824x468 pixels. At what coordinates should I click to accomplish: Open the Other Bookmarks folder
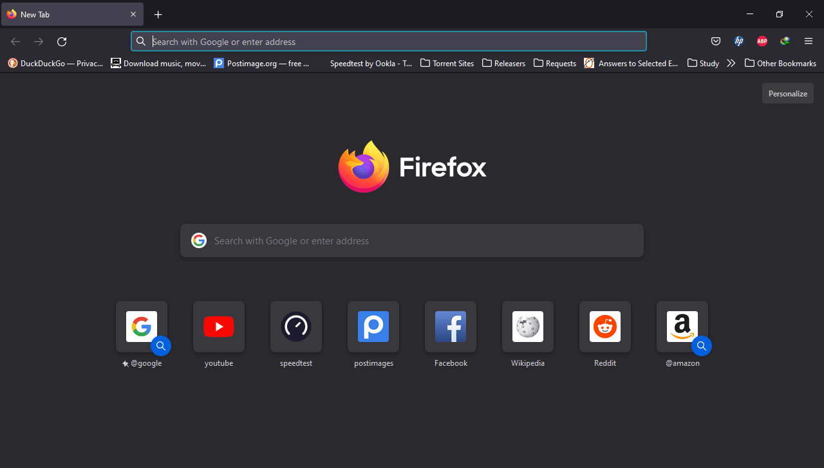tap(780, 63)
